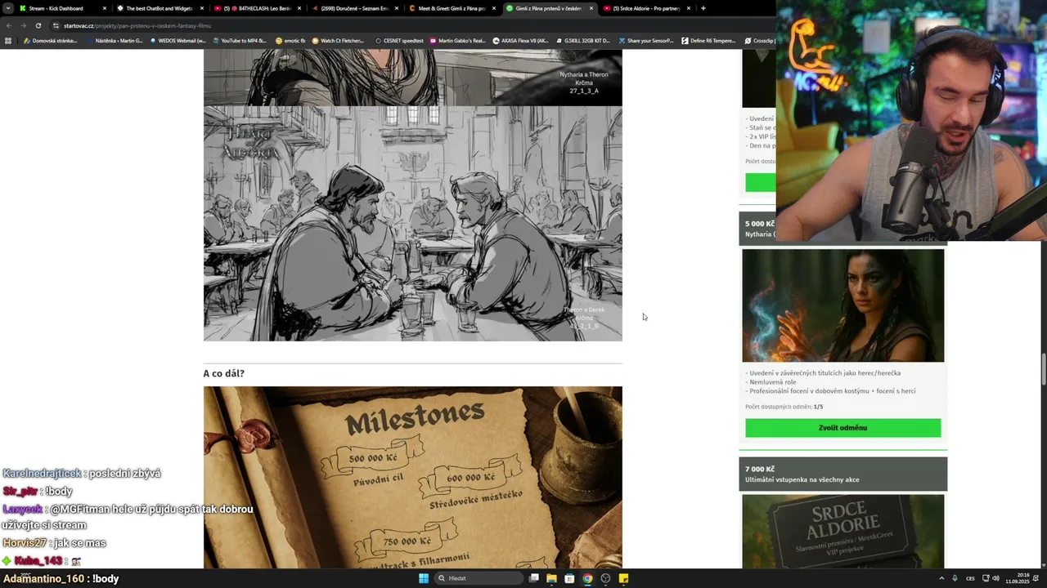
Task: Open the OBS icon in the taskbar
Action: tap(605, 578)
